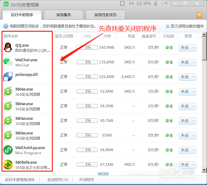Screen dimensions: 207x185
Task: Select the WeChatApp.exe process name
Action: pos(30,148)
